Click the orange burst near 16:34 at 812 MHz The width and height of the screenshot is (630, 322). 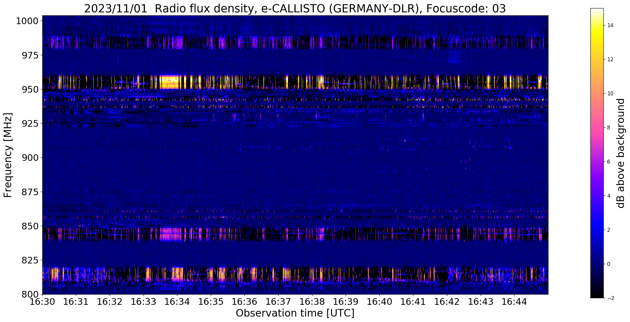[178, 274]
